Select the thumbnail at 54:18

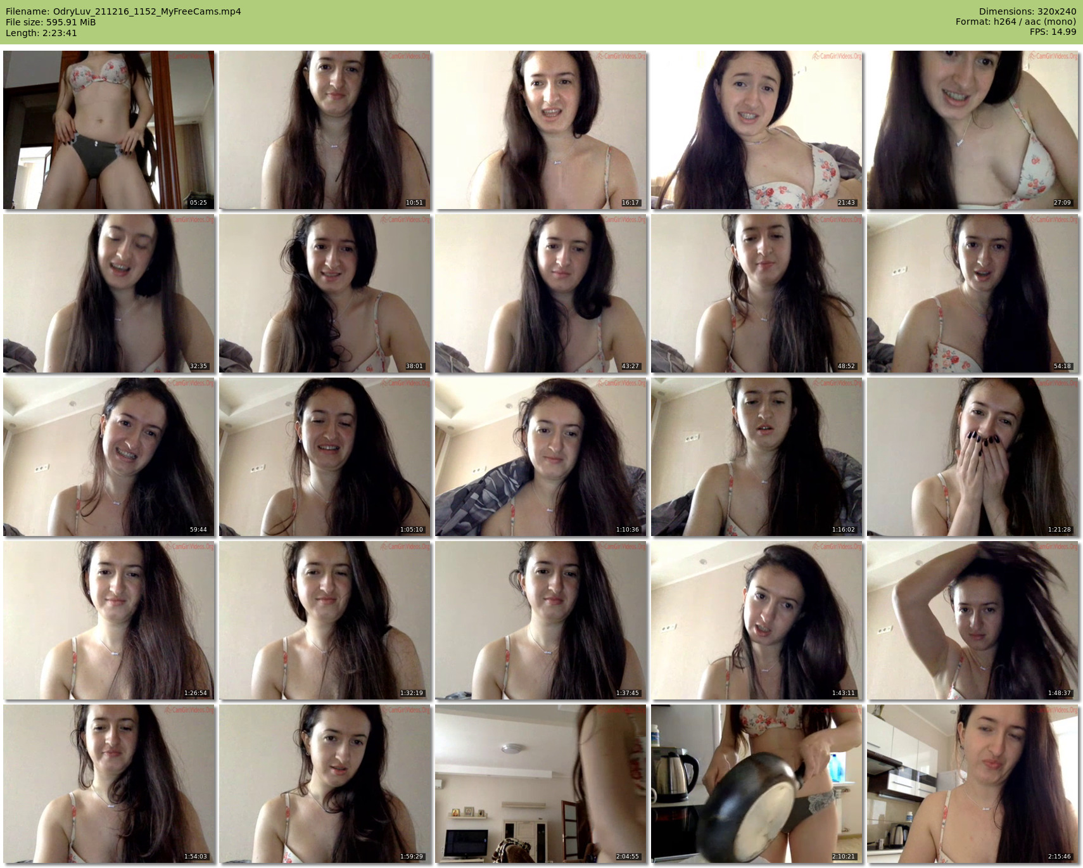(x=972, y=293)
